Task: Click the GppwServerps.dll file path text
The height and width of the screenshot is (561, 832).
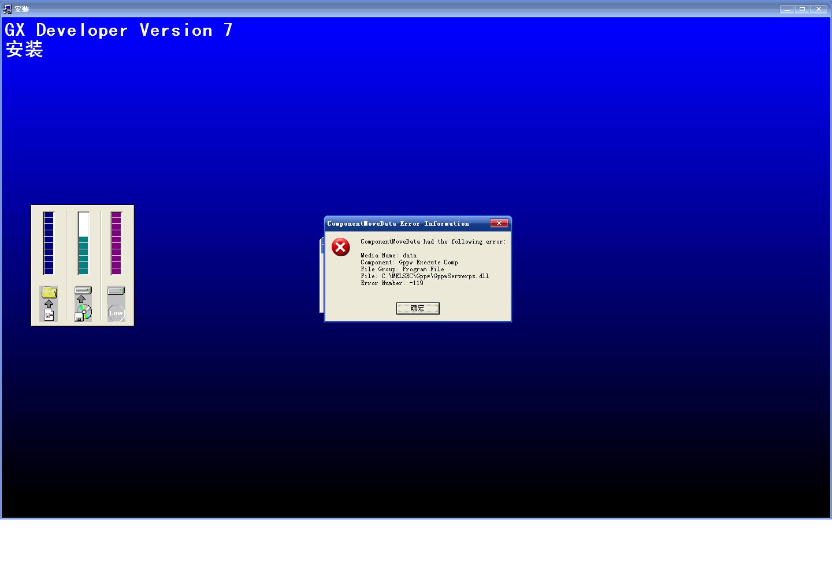Action: pos(434,276)
